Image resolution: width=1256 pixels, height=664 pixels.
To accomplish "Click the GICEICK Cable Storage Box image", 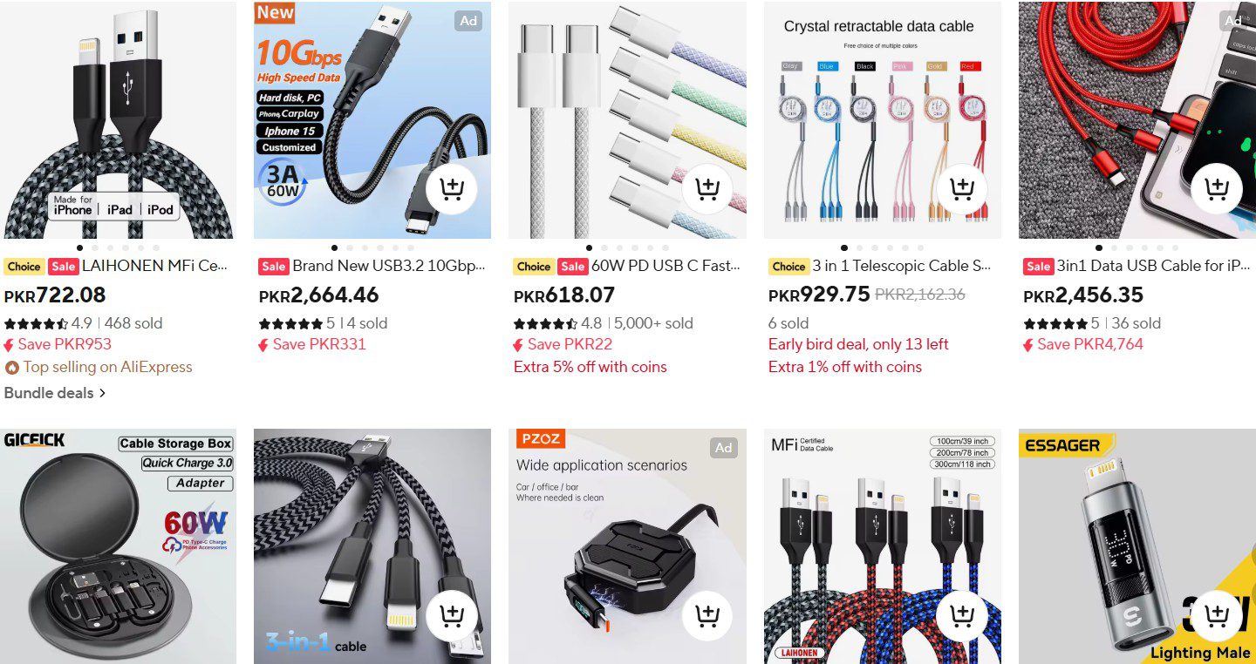I will (119, 546).
